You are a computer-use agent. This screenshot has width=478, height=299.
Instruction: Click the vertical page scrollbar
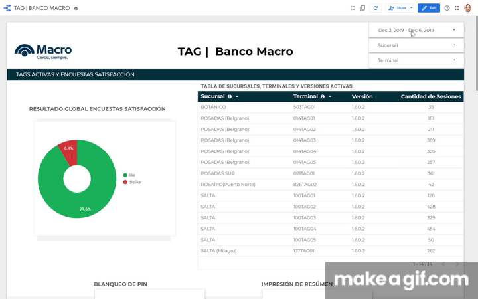click(477, 53)
